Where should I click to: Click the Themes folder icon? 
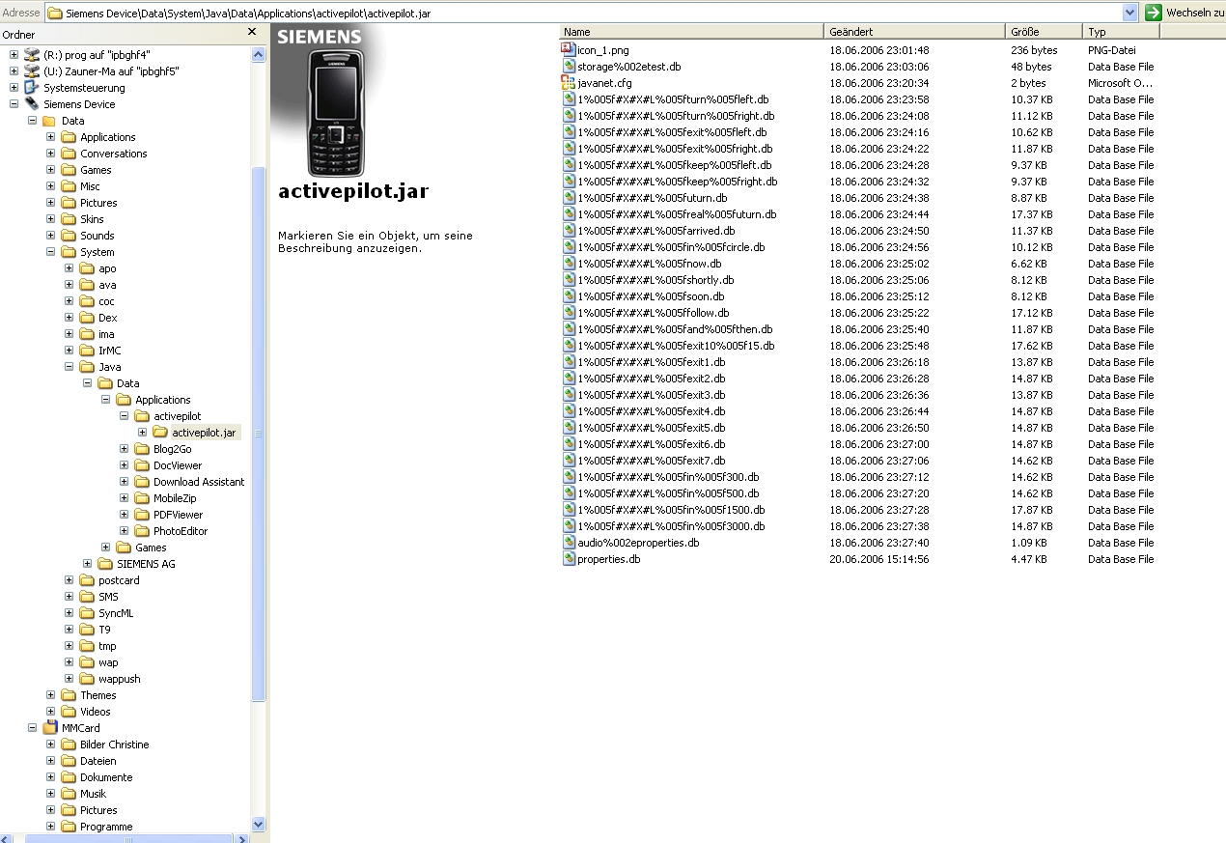(69, 695)
